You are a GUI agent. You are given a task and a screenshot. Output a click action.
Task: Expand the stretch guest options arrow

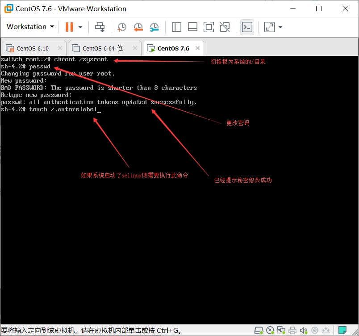coord(280,27)
